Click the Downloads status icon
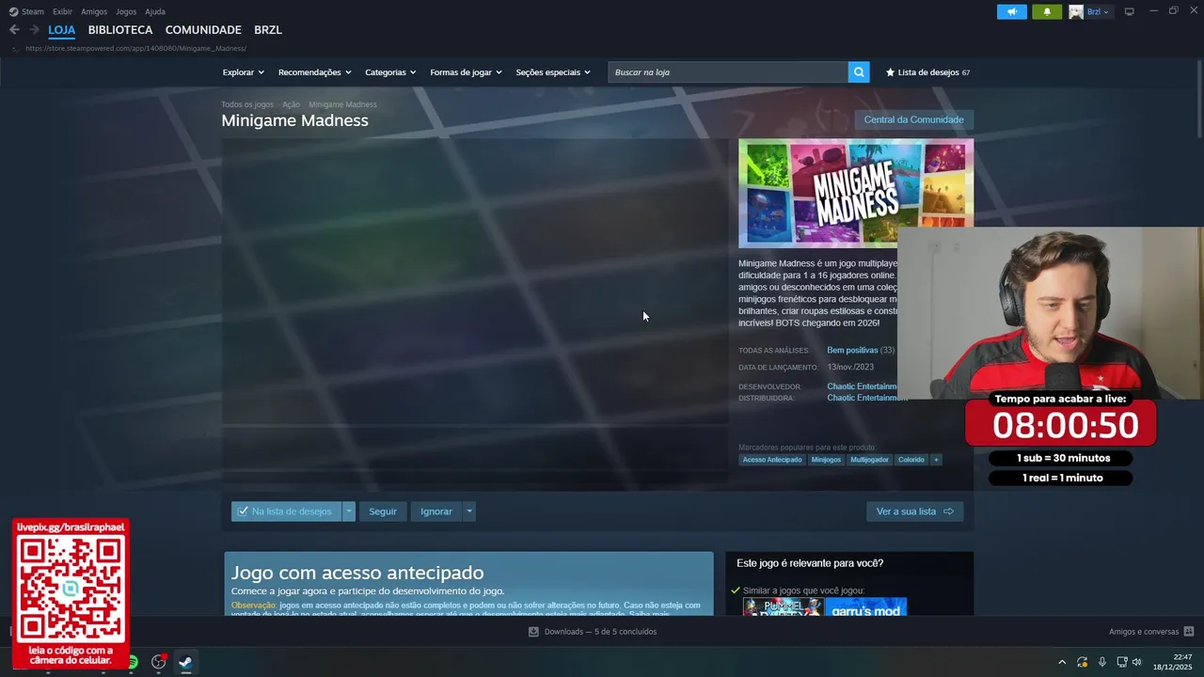1204x677 pixels. 533,632
